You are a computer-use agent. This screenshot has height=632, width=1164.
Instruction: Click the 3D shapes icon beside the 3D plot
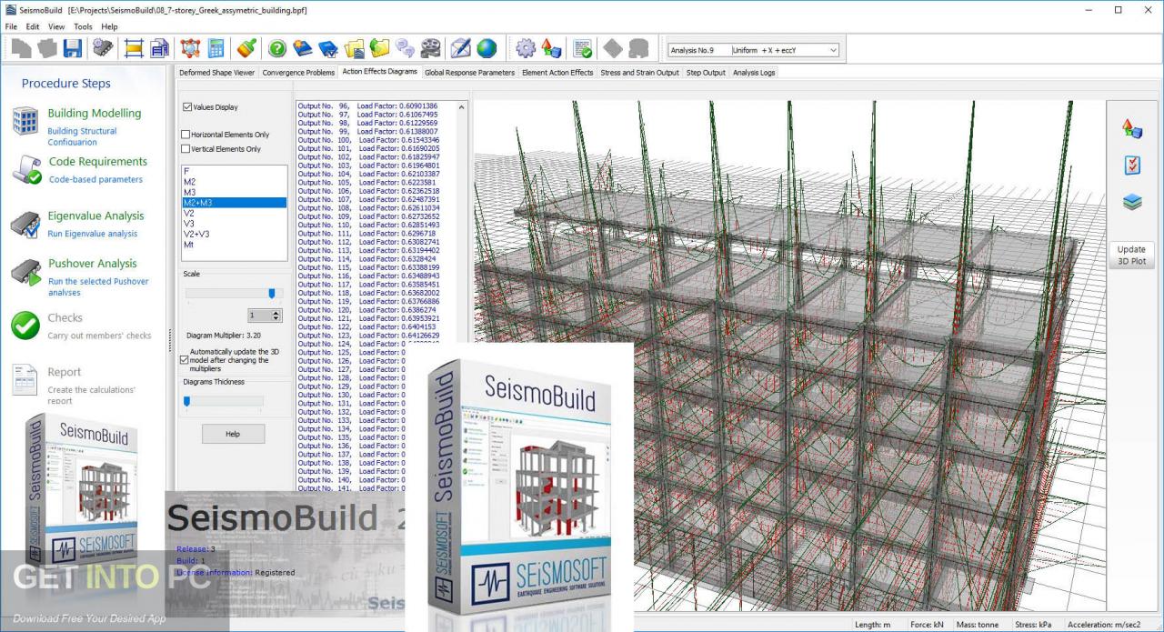pos(1132,128)
